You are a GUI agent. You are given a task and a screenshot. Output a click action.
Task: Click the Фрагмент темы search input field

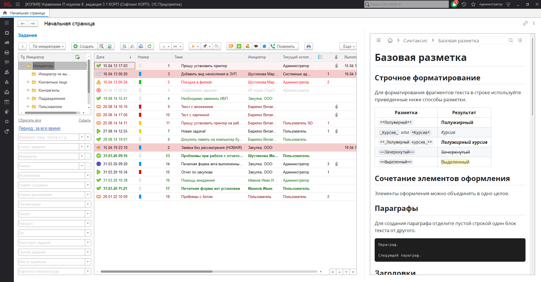[x=48, y=137]
